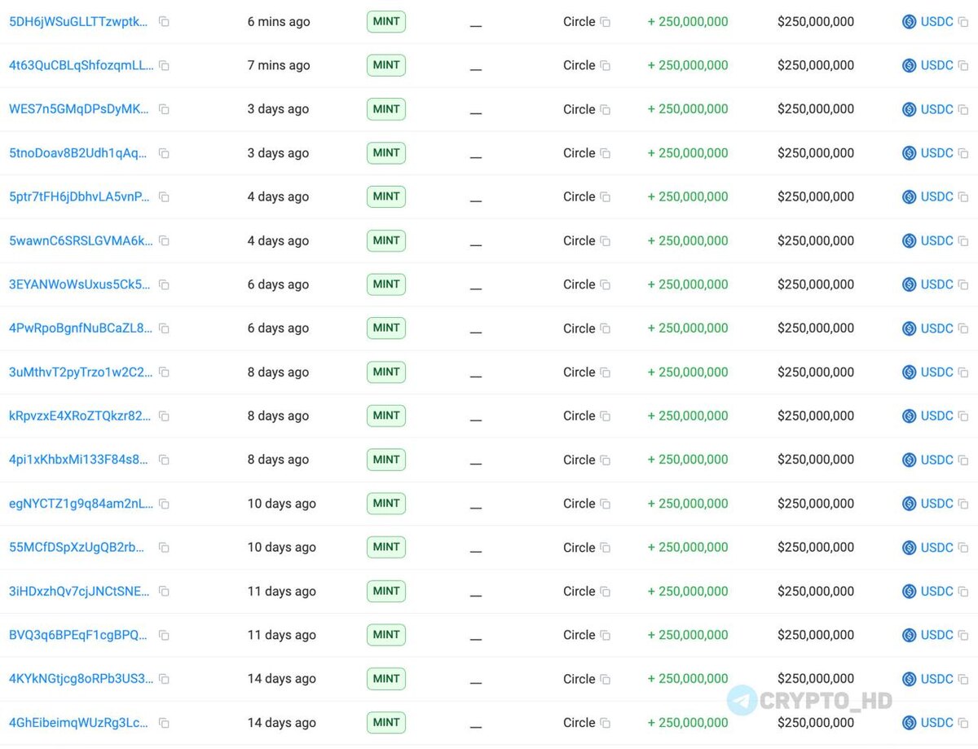Copy Circle address in 4pi1xKhbxMi133F84s8 row
978x749 pixels.
605,460
